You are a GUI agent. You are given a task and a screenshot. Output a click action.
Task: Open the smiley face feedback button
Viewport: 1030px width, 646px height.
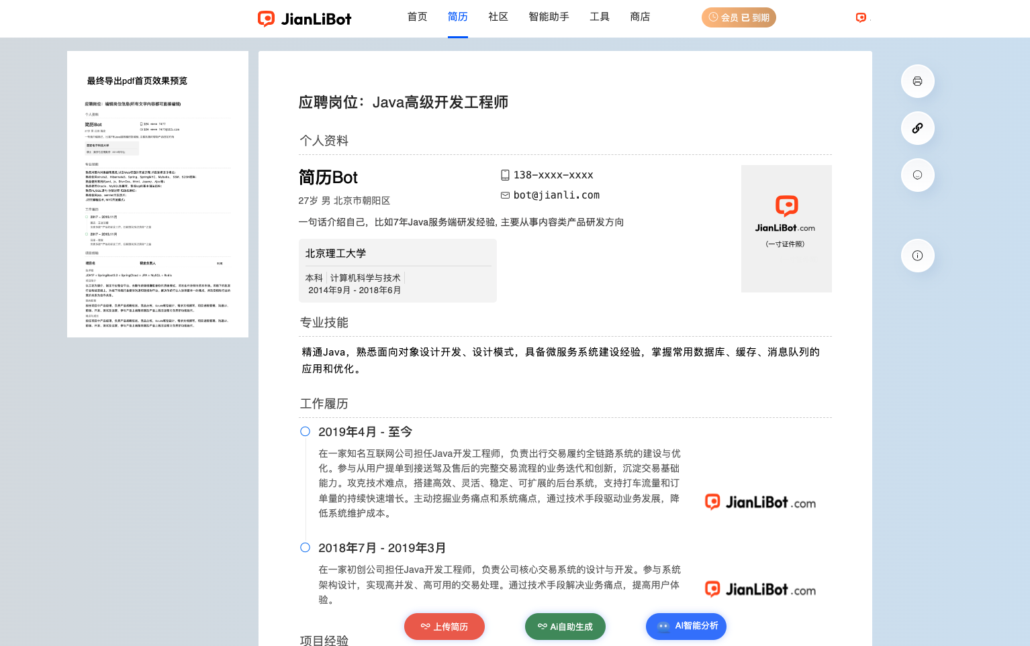click(917, 175)
